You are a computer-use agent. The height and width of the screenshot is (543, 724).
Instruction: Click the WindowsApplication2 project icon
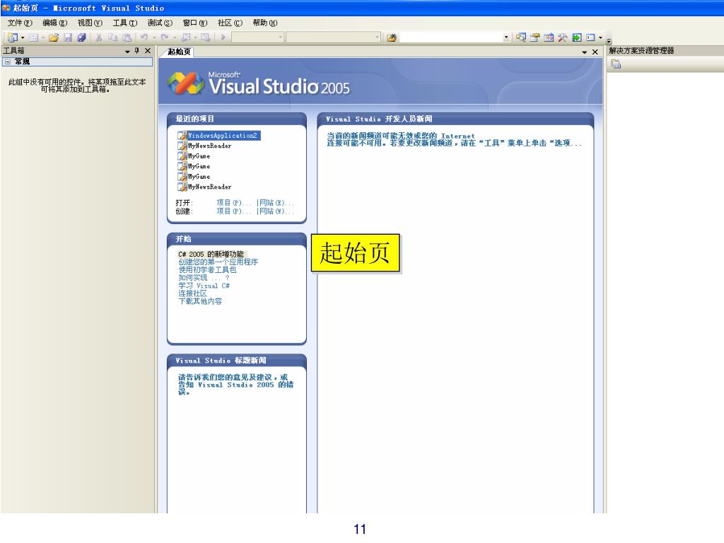tap(182, 135)
